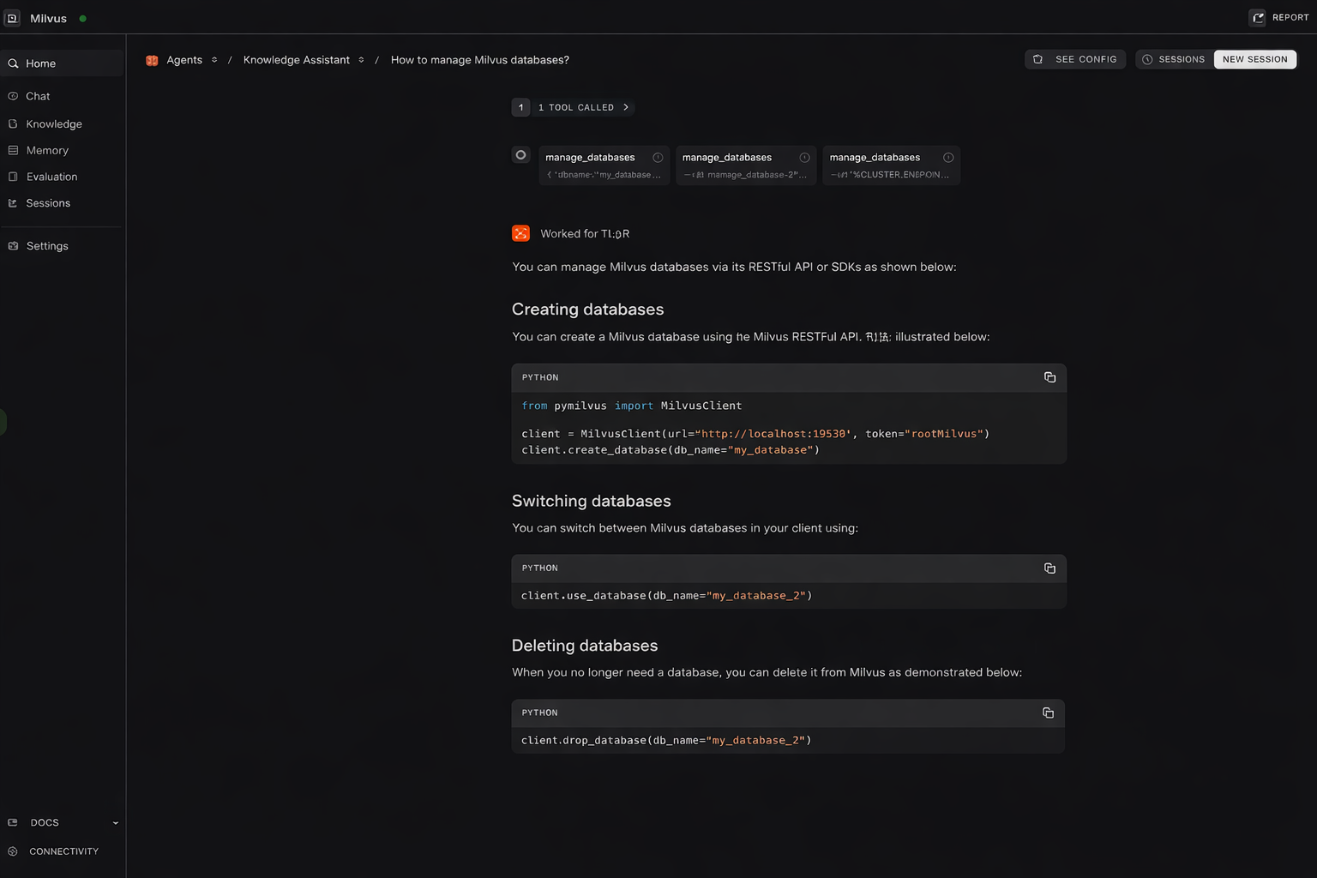Open the Report button icon
Screen dimensions: 1317x878
[1258, 18]
